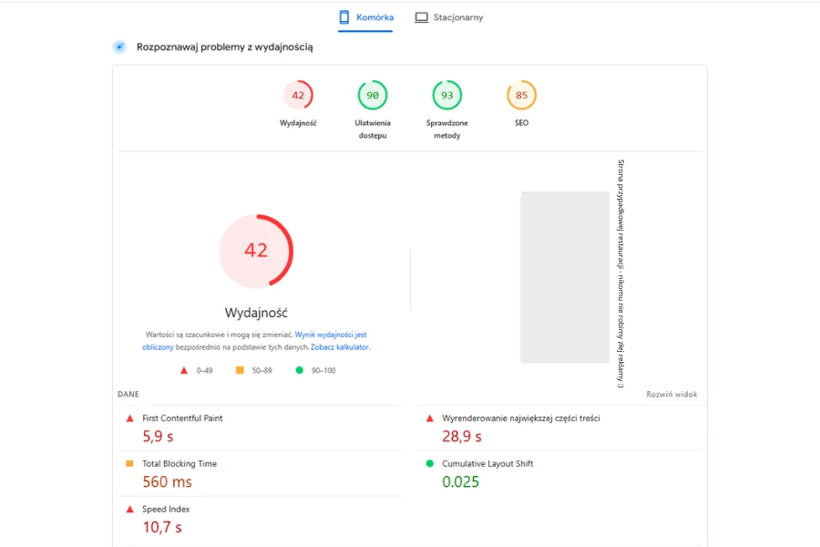Switch to the Stacjonarny tab

[x=448, y=17]
